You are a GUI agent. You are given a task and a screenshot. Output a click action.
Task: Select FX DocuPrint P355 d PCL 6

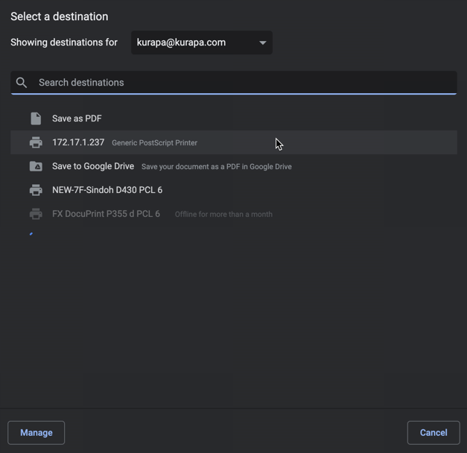(x=106, y=214)
